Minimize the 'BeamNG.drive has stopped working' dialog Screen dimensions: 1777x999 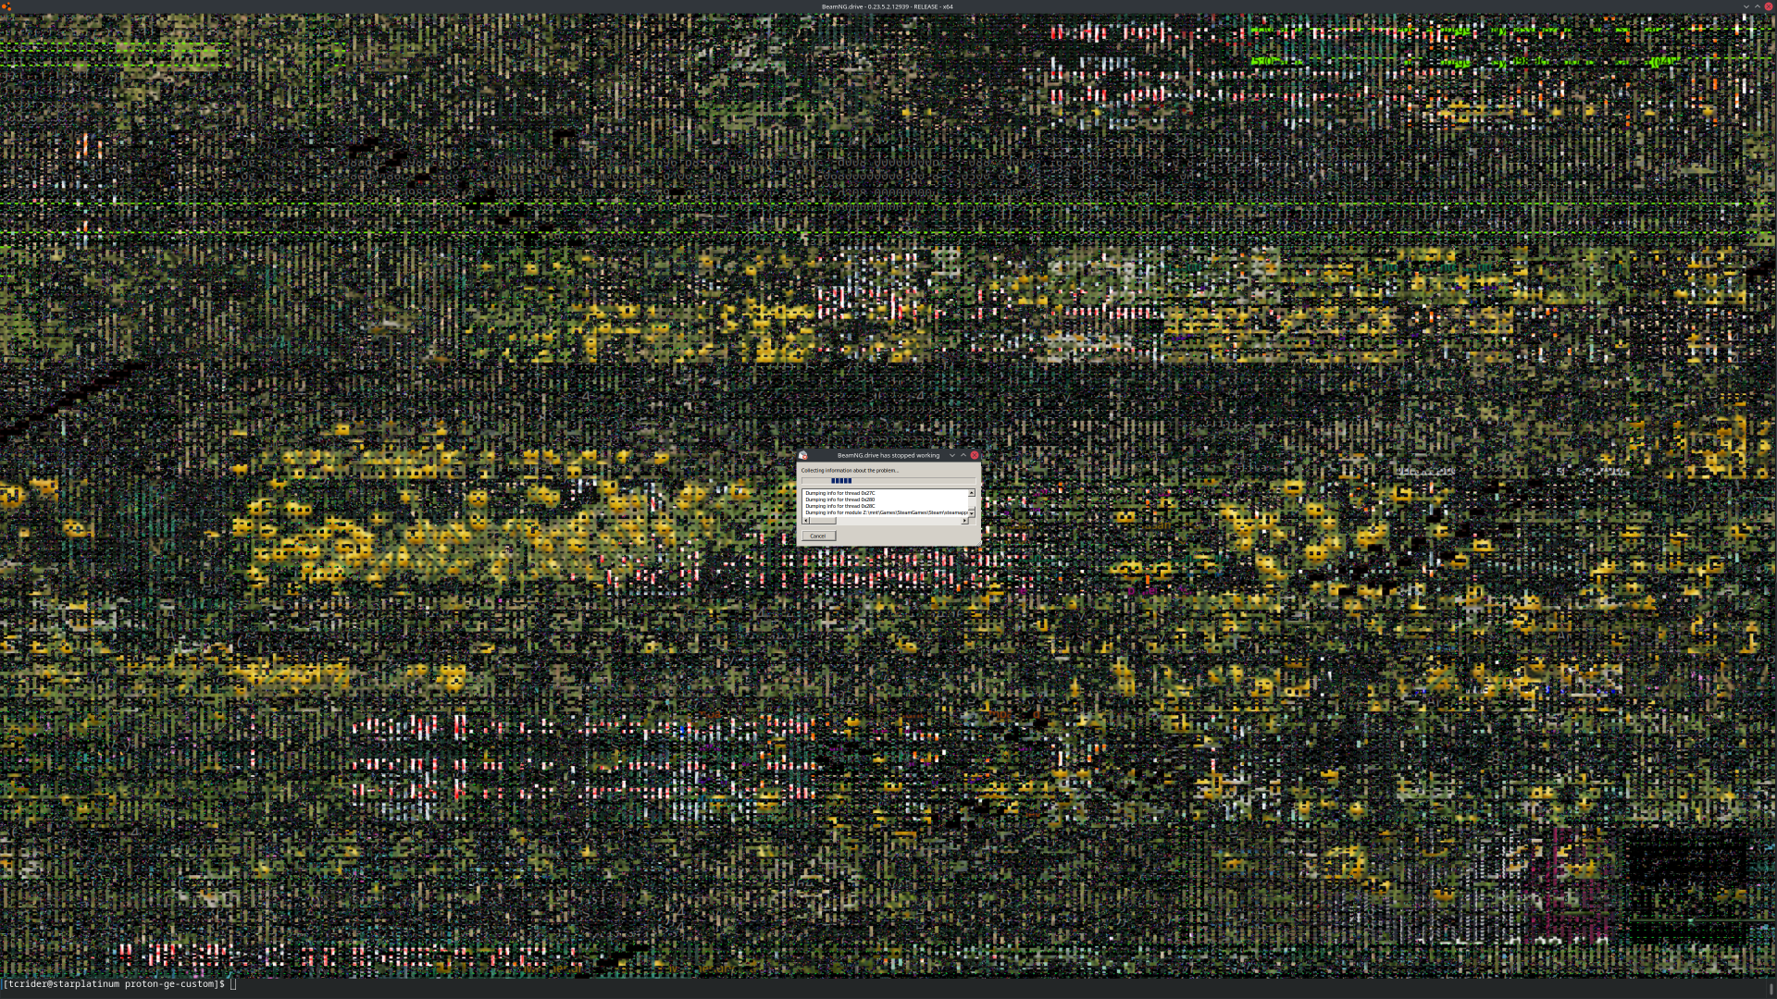(x=951, y=455)
